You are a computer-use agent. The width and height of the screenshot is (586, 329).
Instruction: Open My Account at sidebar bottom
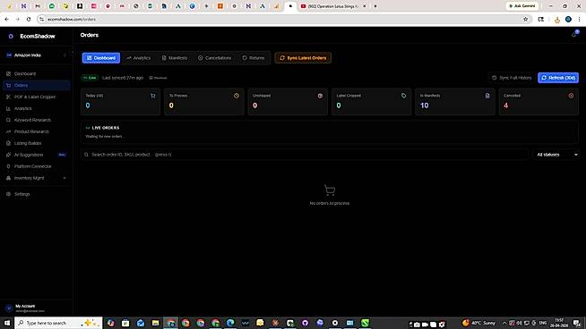point(36,308)
